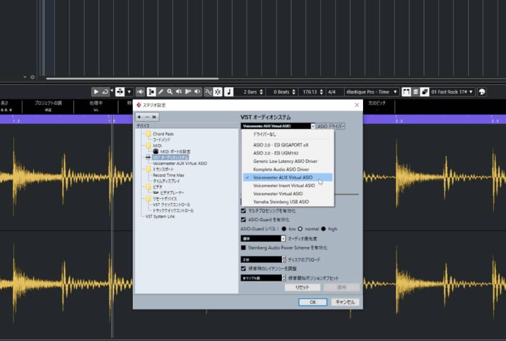
Task: Click the show clip editing mode icon
Action: click(406, 92)
